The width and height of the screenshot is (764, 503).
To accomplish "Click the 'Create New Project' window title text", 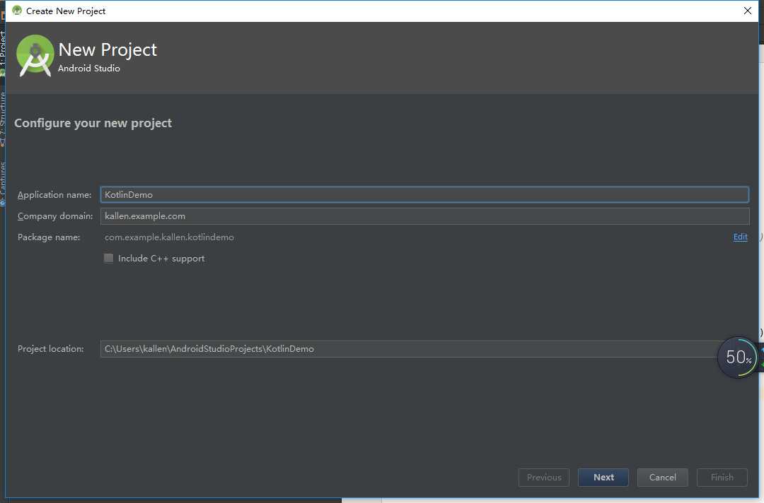I will click(66, 11).
